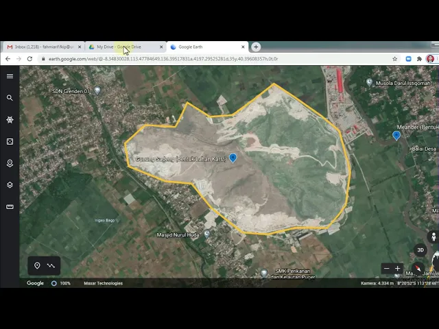View site info padlock icon
The width and height of the screenshot is (439, 329).
coord(43,59)
